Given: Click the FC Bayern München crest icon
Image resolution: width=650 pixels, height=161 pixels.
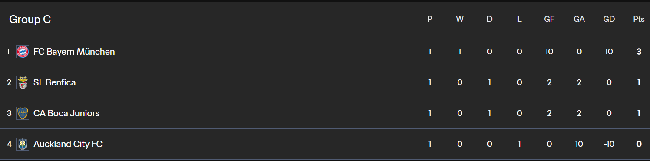Looking at the screenshot, I should pyautogui.click(x=23, y=52).
